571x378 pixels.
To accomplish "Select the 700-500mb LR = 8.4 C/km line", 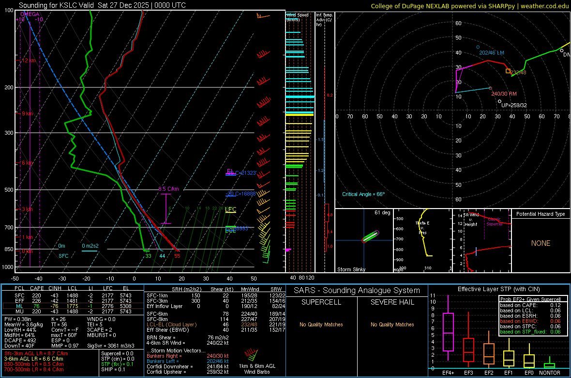I will click(x=34, y=369).
